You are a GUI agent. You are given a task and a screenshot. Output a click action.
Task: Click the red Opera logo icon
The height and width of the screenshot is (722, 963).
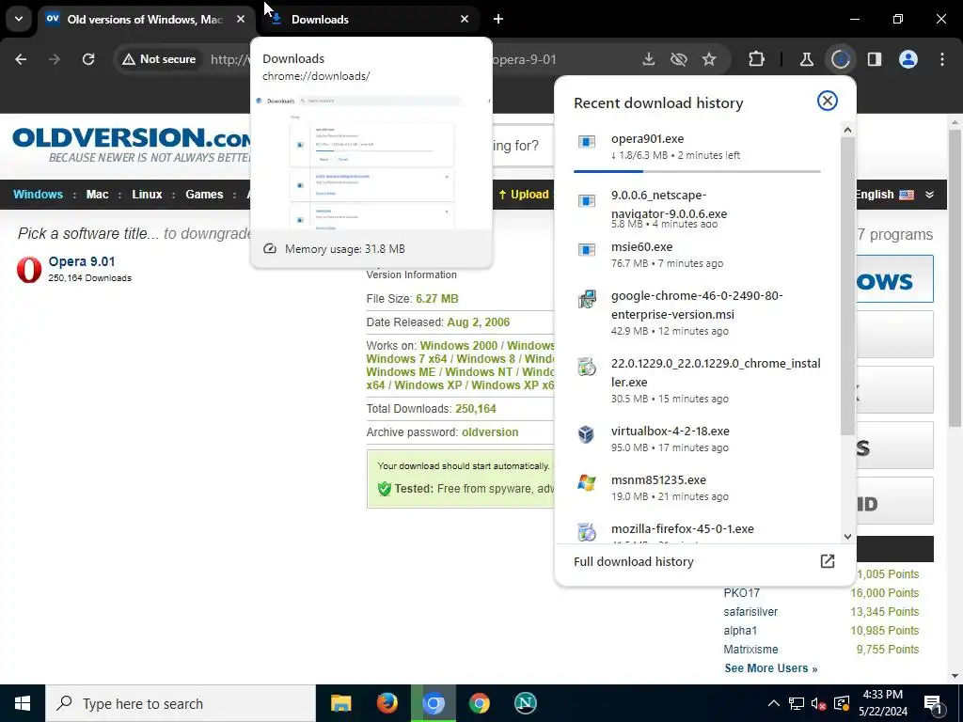click(x=29, y=270)
